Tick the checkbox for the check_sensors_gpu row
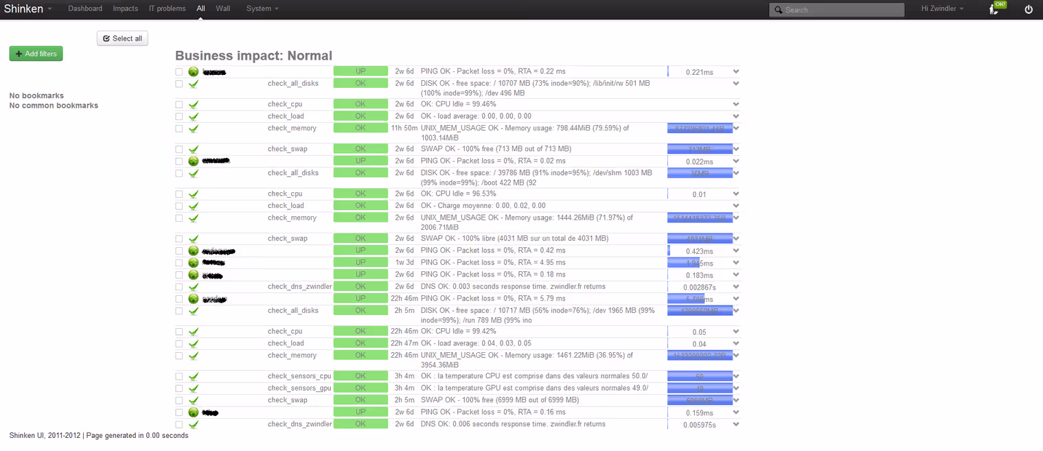 (179, 389)
